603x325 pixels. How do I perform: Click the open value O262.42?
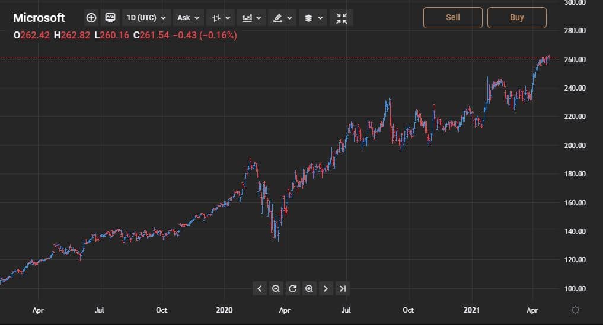31,36
